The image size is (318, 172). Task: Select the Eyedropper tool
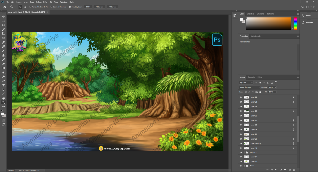tap(3, 42)
